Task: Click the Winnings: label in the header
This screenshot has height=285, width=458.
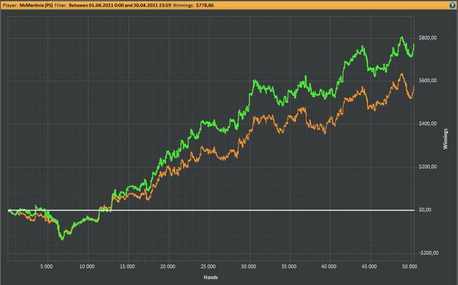Action: click(183, 5)
